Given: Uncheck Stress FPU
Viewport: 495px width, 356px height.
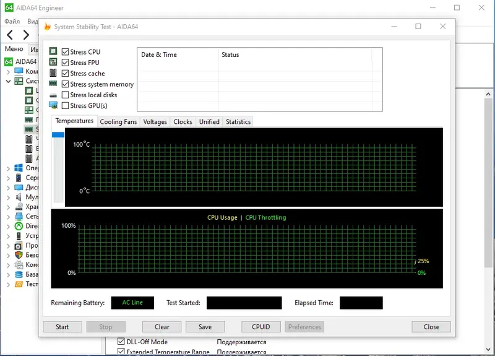Looking at the screenshot, I should point(65,63).
